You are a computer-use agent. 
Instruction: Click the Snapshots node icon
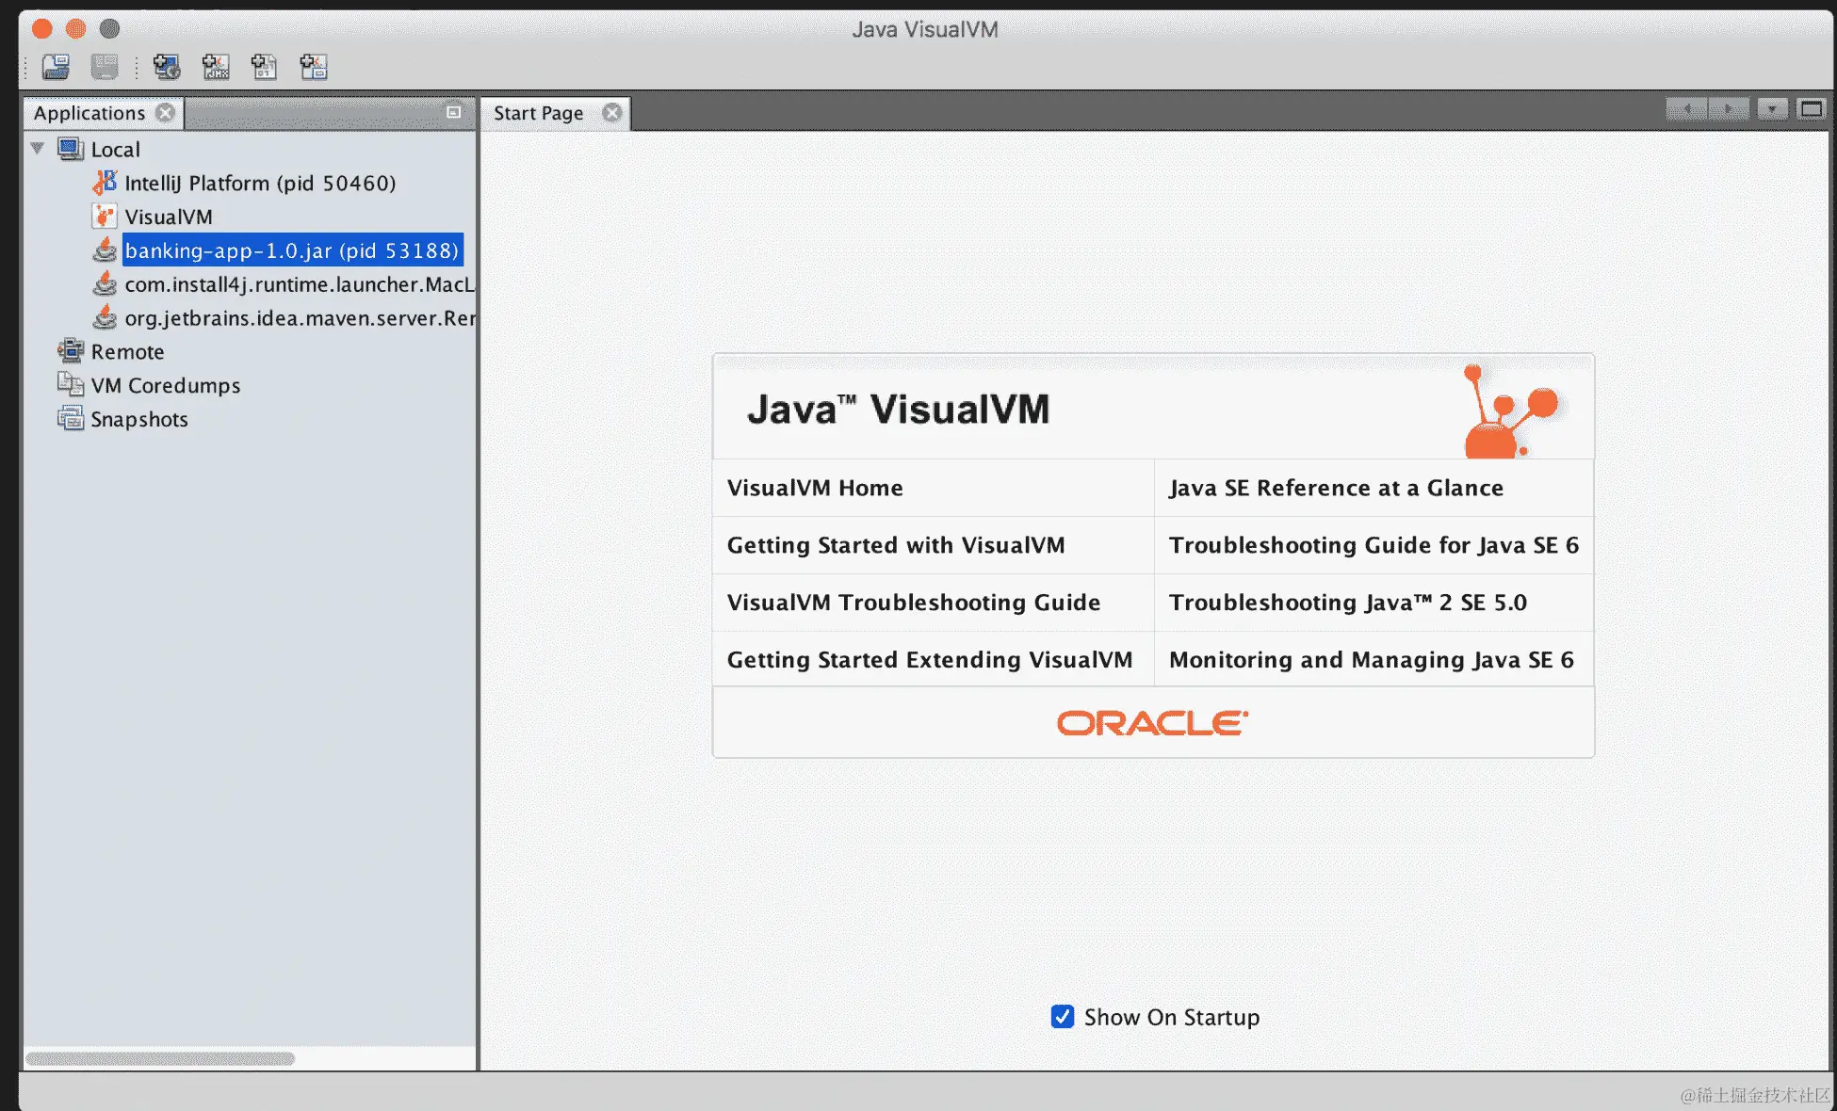[71, 418]
